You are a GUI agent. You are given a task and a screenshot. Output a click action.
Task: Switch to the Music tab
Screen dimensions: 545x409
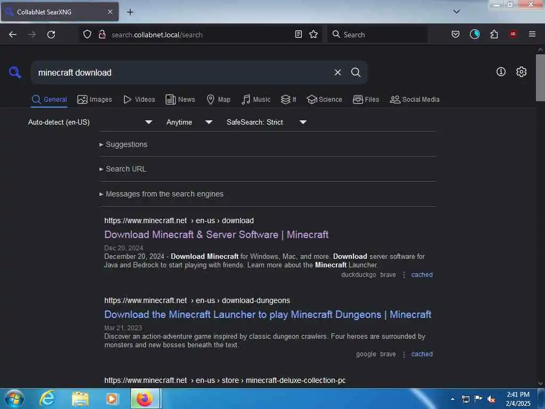point(256,100)
